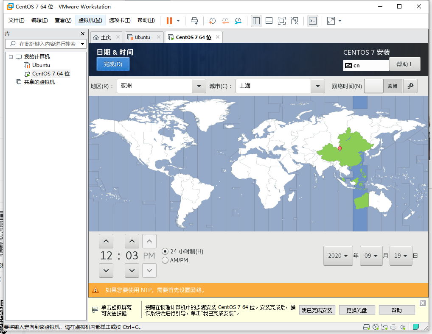Toggle the library sidebar view

pyautogui.click(x=256, y=21)
